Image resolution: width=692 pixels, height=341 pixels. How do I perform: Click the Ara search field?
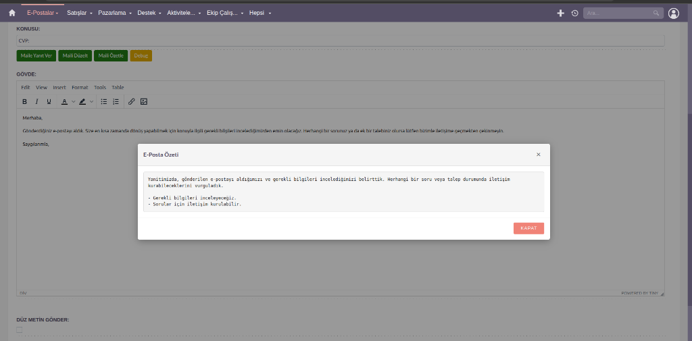[x=623, y=14]
